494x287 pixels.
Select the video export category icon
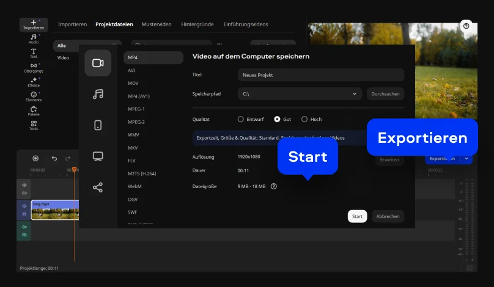pos(98,63)
